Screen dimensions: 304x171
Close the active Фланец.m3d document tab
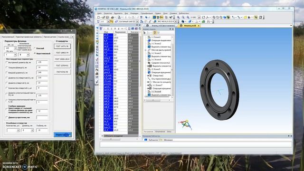point(199,26)
